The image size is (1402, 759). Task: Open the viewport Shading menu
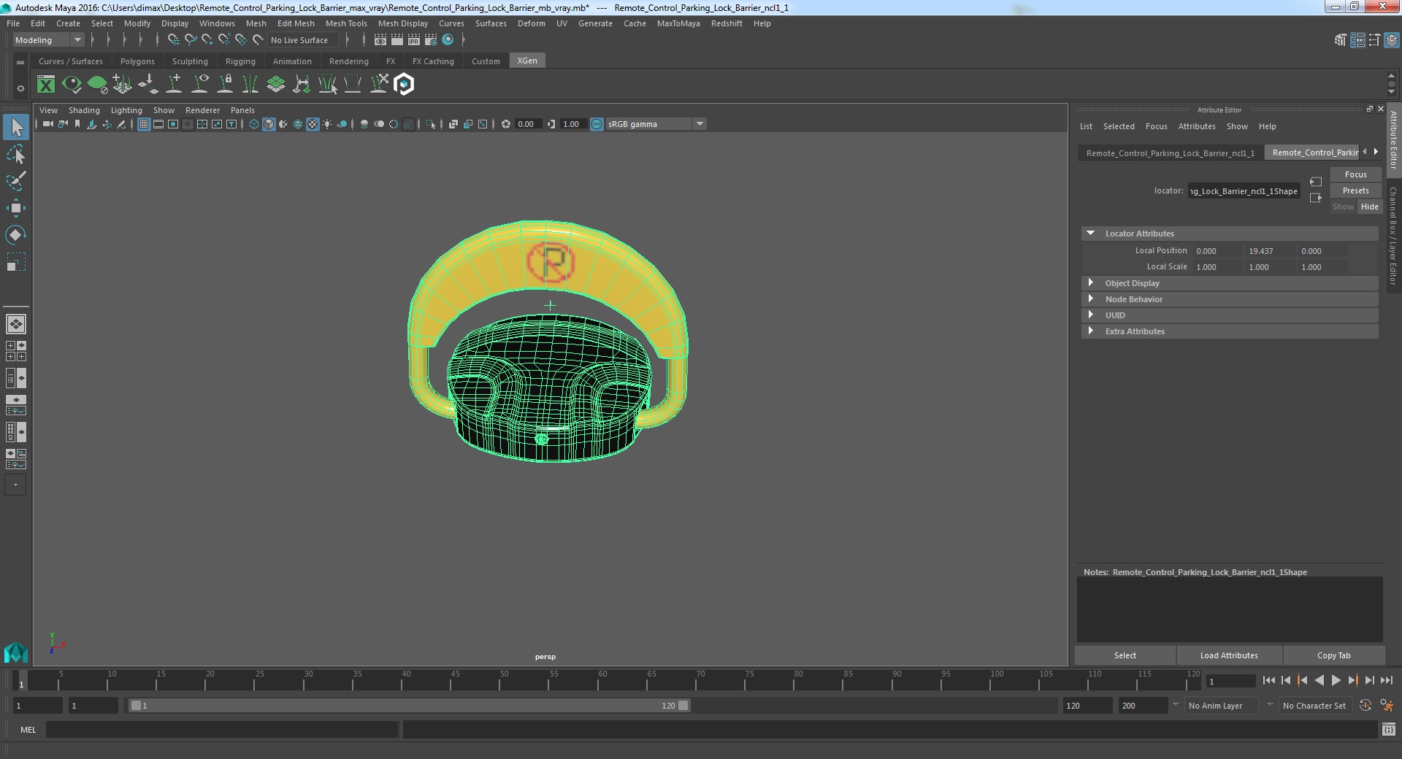(84, 110)
